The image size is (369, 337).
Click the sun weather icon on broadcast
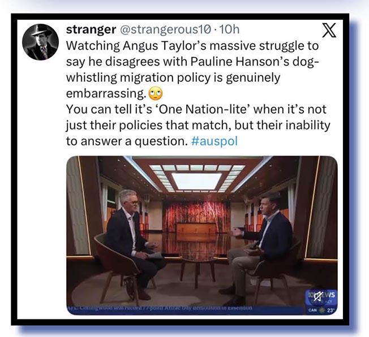point(321,310)
